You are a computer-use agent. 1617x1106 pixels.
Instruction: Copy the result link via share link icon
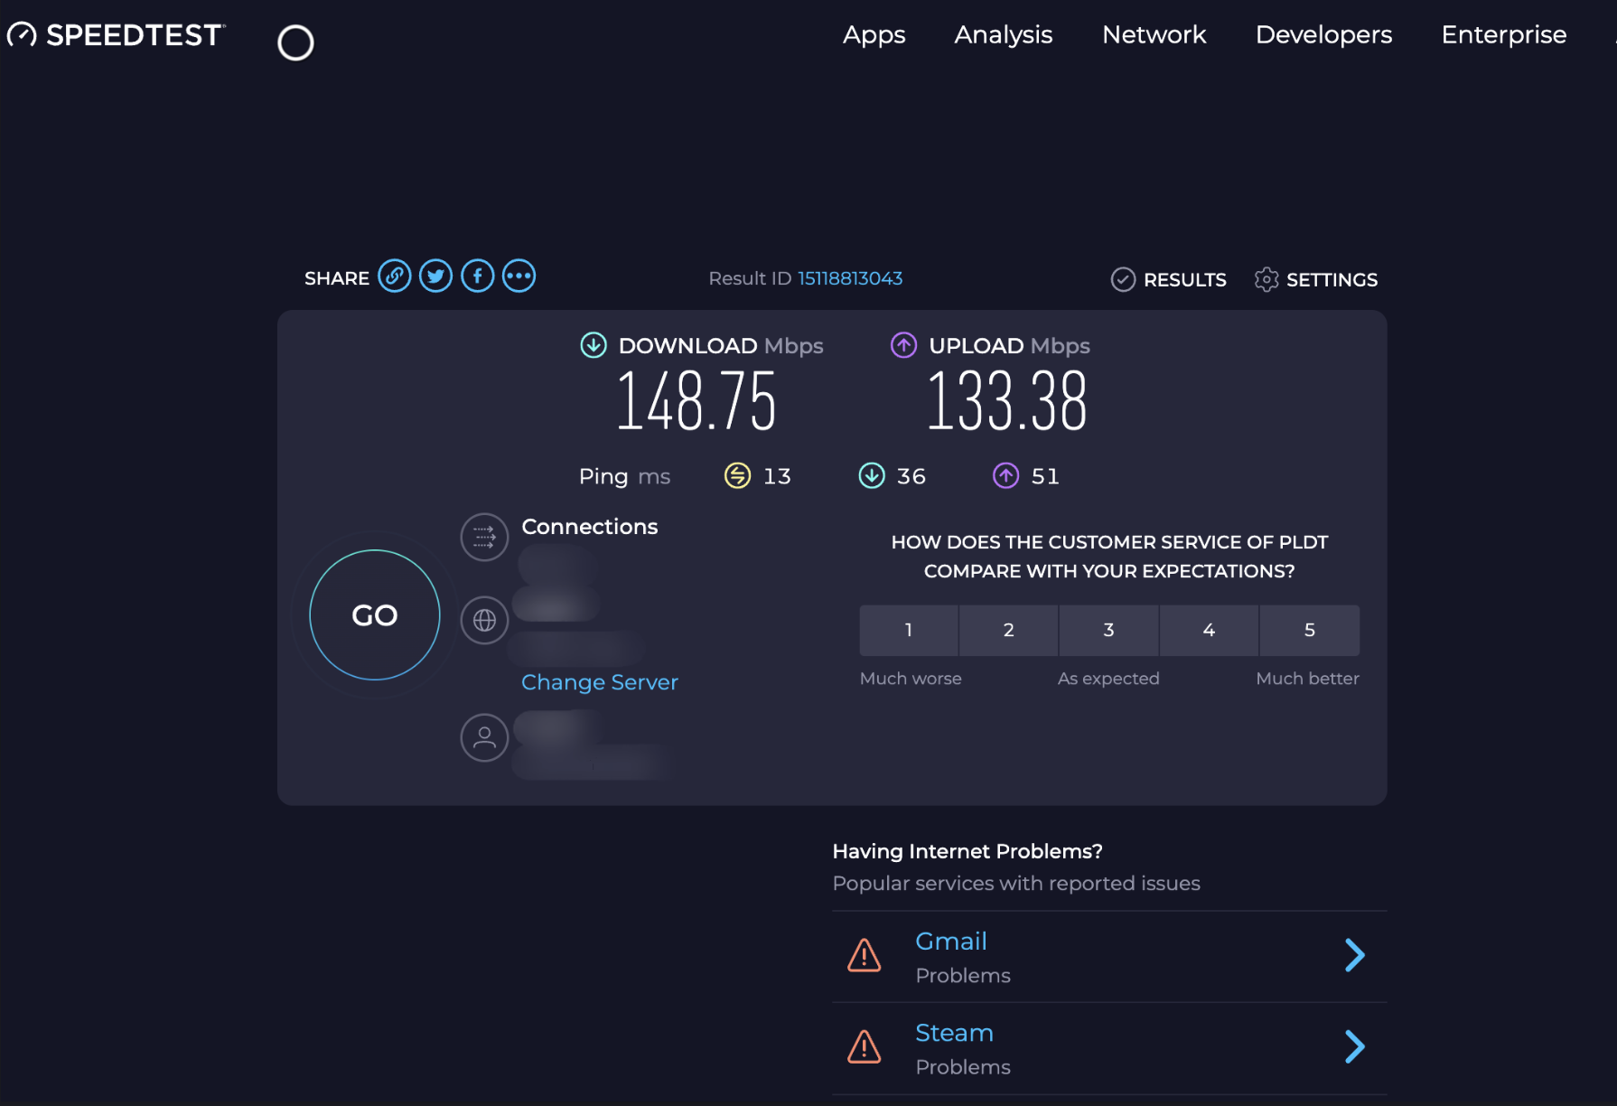coord(395,276)
